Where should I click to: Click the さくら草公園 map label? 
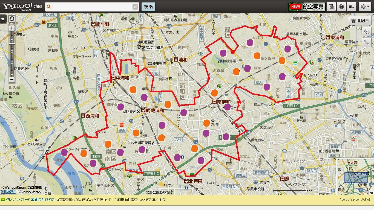coord(36,144)
